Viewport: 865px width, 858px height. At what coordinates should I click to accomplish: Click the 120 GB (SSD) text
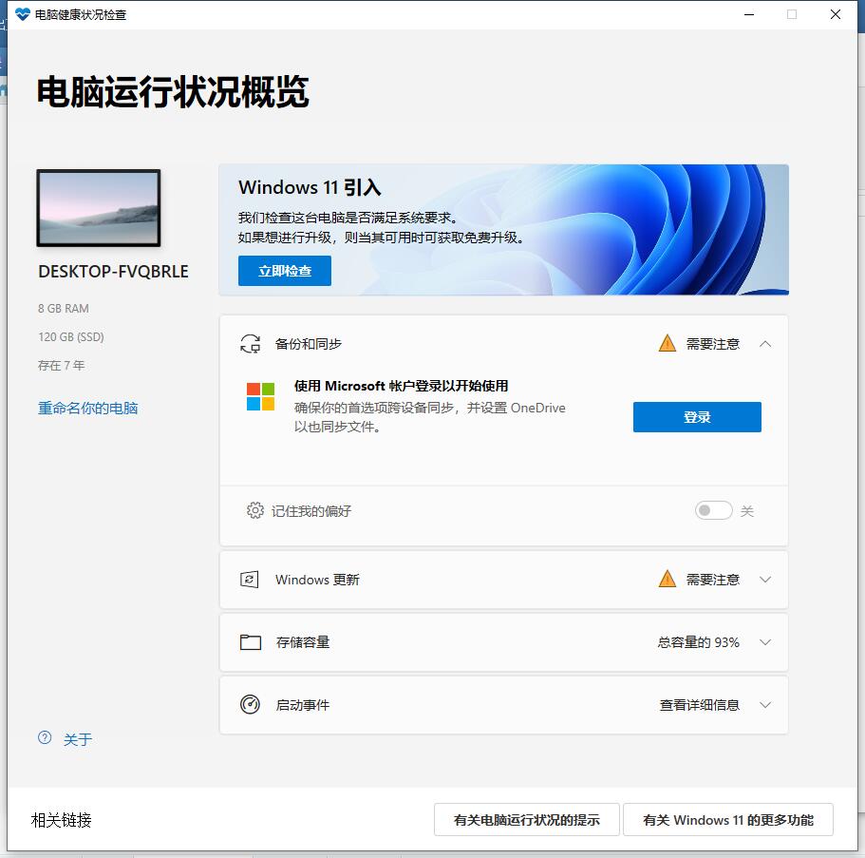click(70, 336)
